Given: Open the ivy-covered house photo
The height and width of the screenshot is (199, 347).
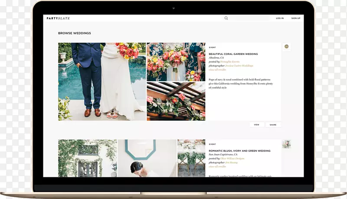Looking at the screenshot, I should click(x=88, y=158).
